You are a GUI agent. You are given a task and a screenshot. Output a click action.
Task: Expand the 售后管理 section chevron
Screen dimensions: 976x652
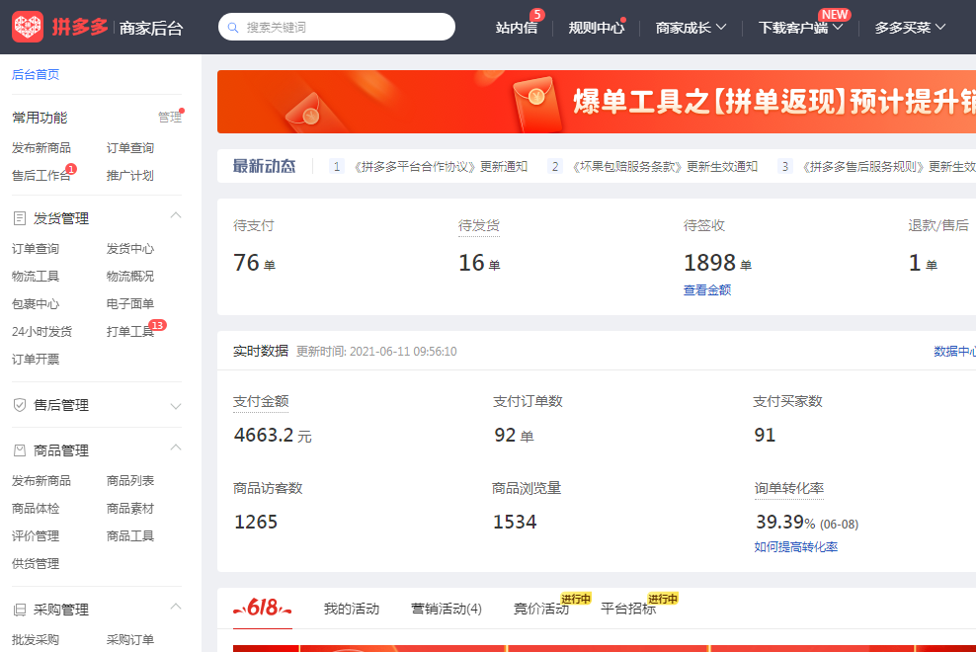click(x=176, y=406)
